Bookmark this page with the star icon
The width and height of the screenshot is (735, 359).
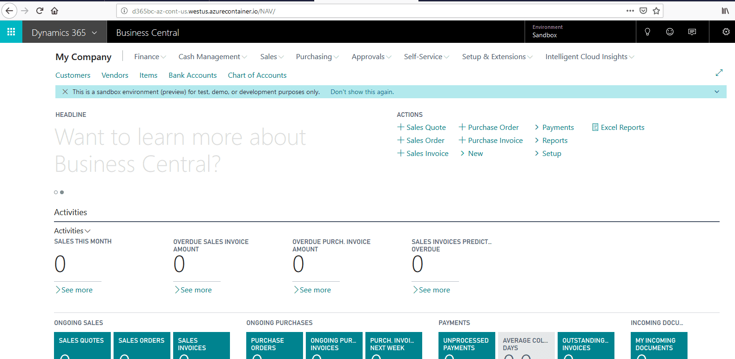click(x=656, y=11)
